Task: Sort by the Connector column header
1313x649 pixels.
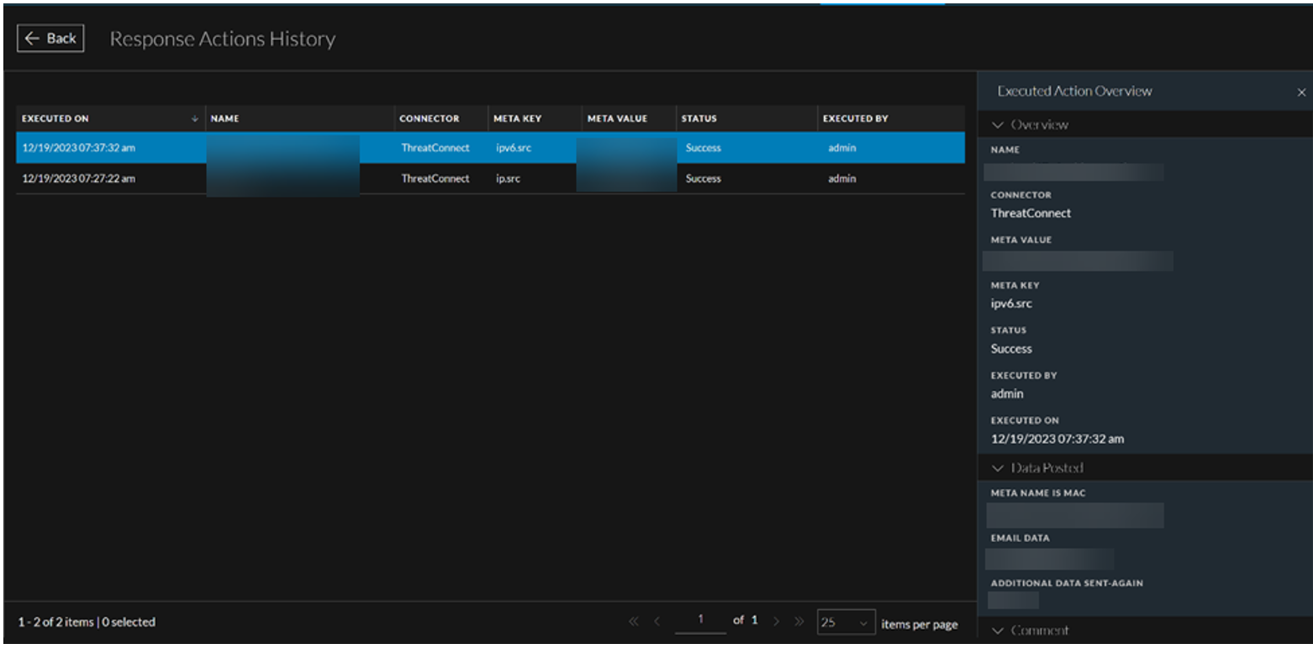Action: coord(429,119)
